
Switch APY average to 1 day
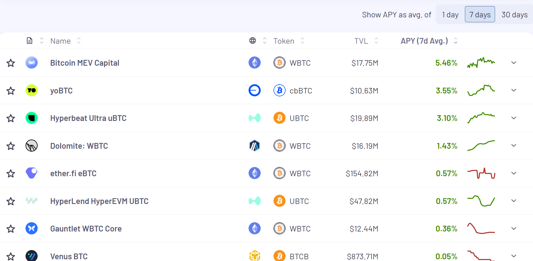[x=450, y=14]
